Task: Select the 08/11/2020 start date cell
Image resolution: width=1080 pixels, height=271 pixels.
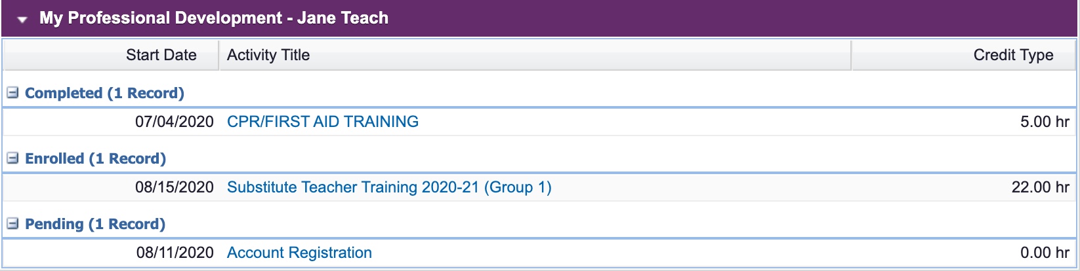Action: pos(175,253)
